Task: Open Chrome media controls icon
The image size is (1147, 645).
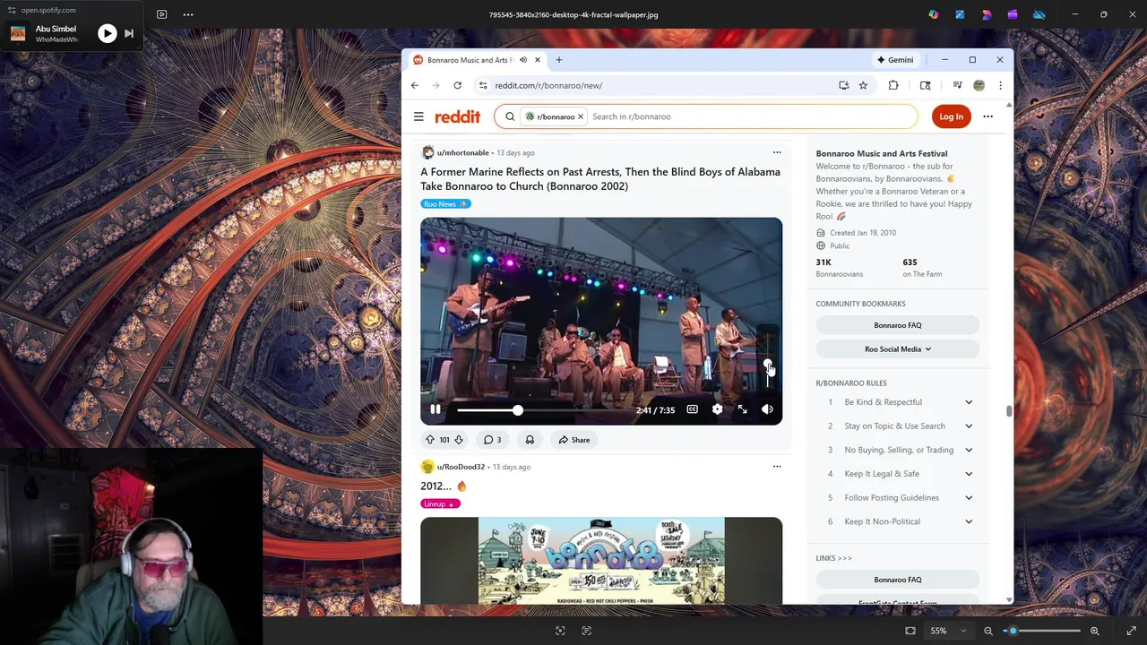Action: click(x=957, y=85)
